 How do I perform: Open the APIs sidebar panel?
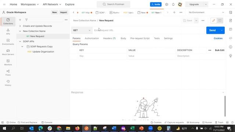click(x=8, y=32)
